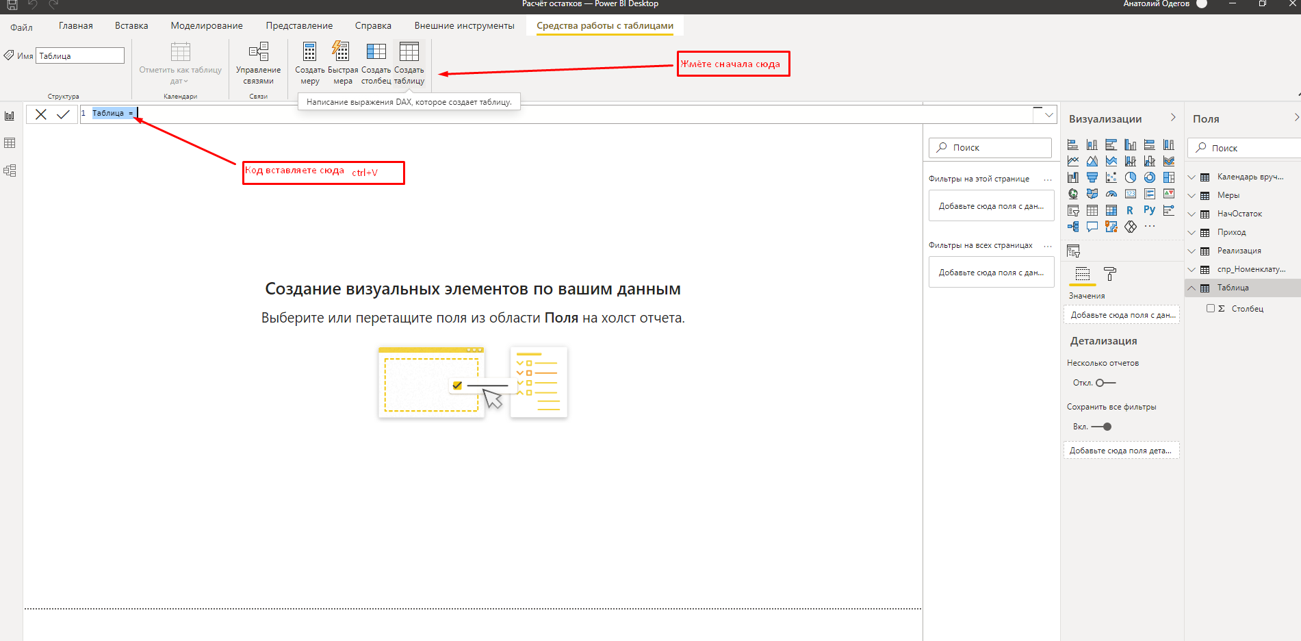The width and height of the screenshot is (1301, 641).
Task: Switch to Report view in left sidebar
Action: (10, 116)
